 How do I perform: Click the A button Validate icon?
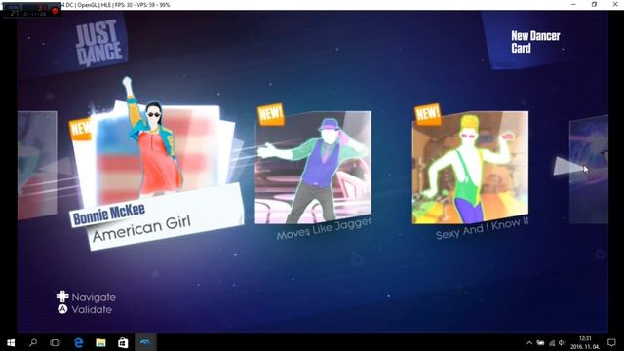pos(62,309)
